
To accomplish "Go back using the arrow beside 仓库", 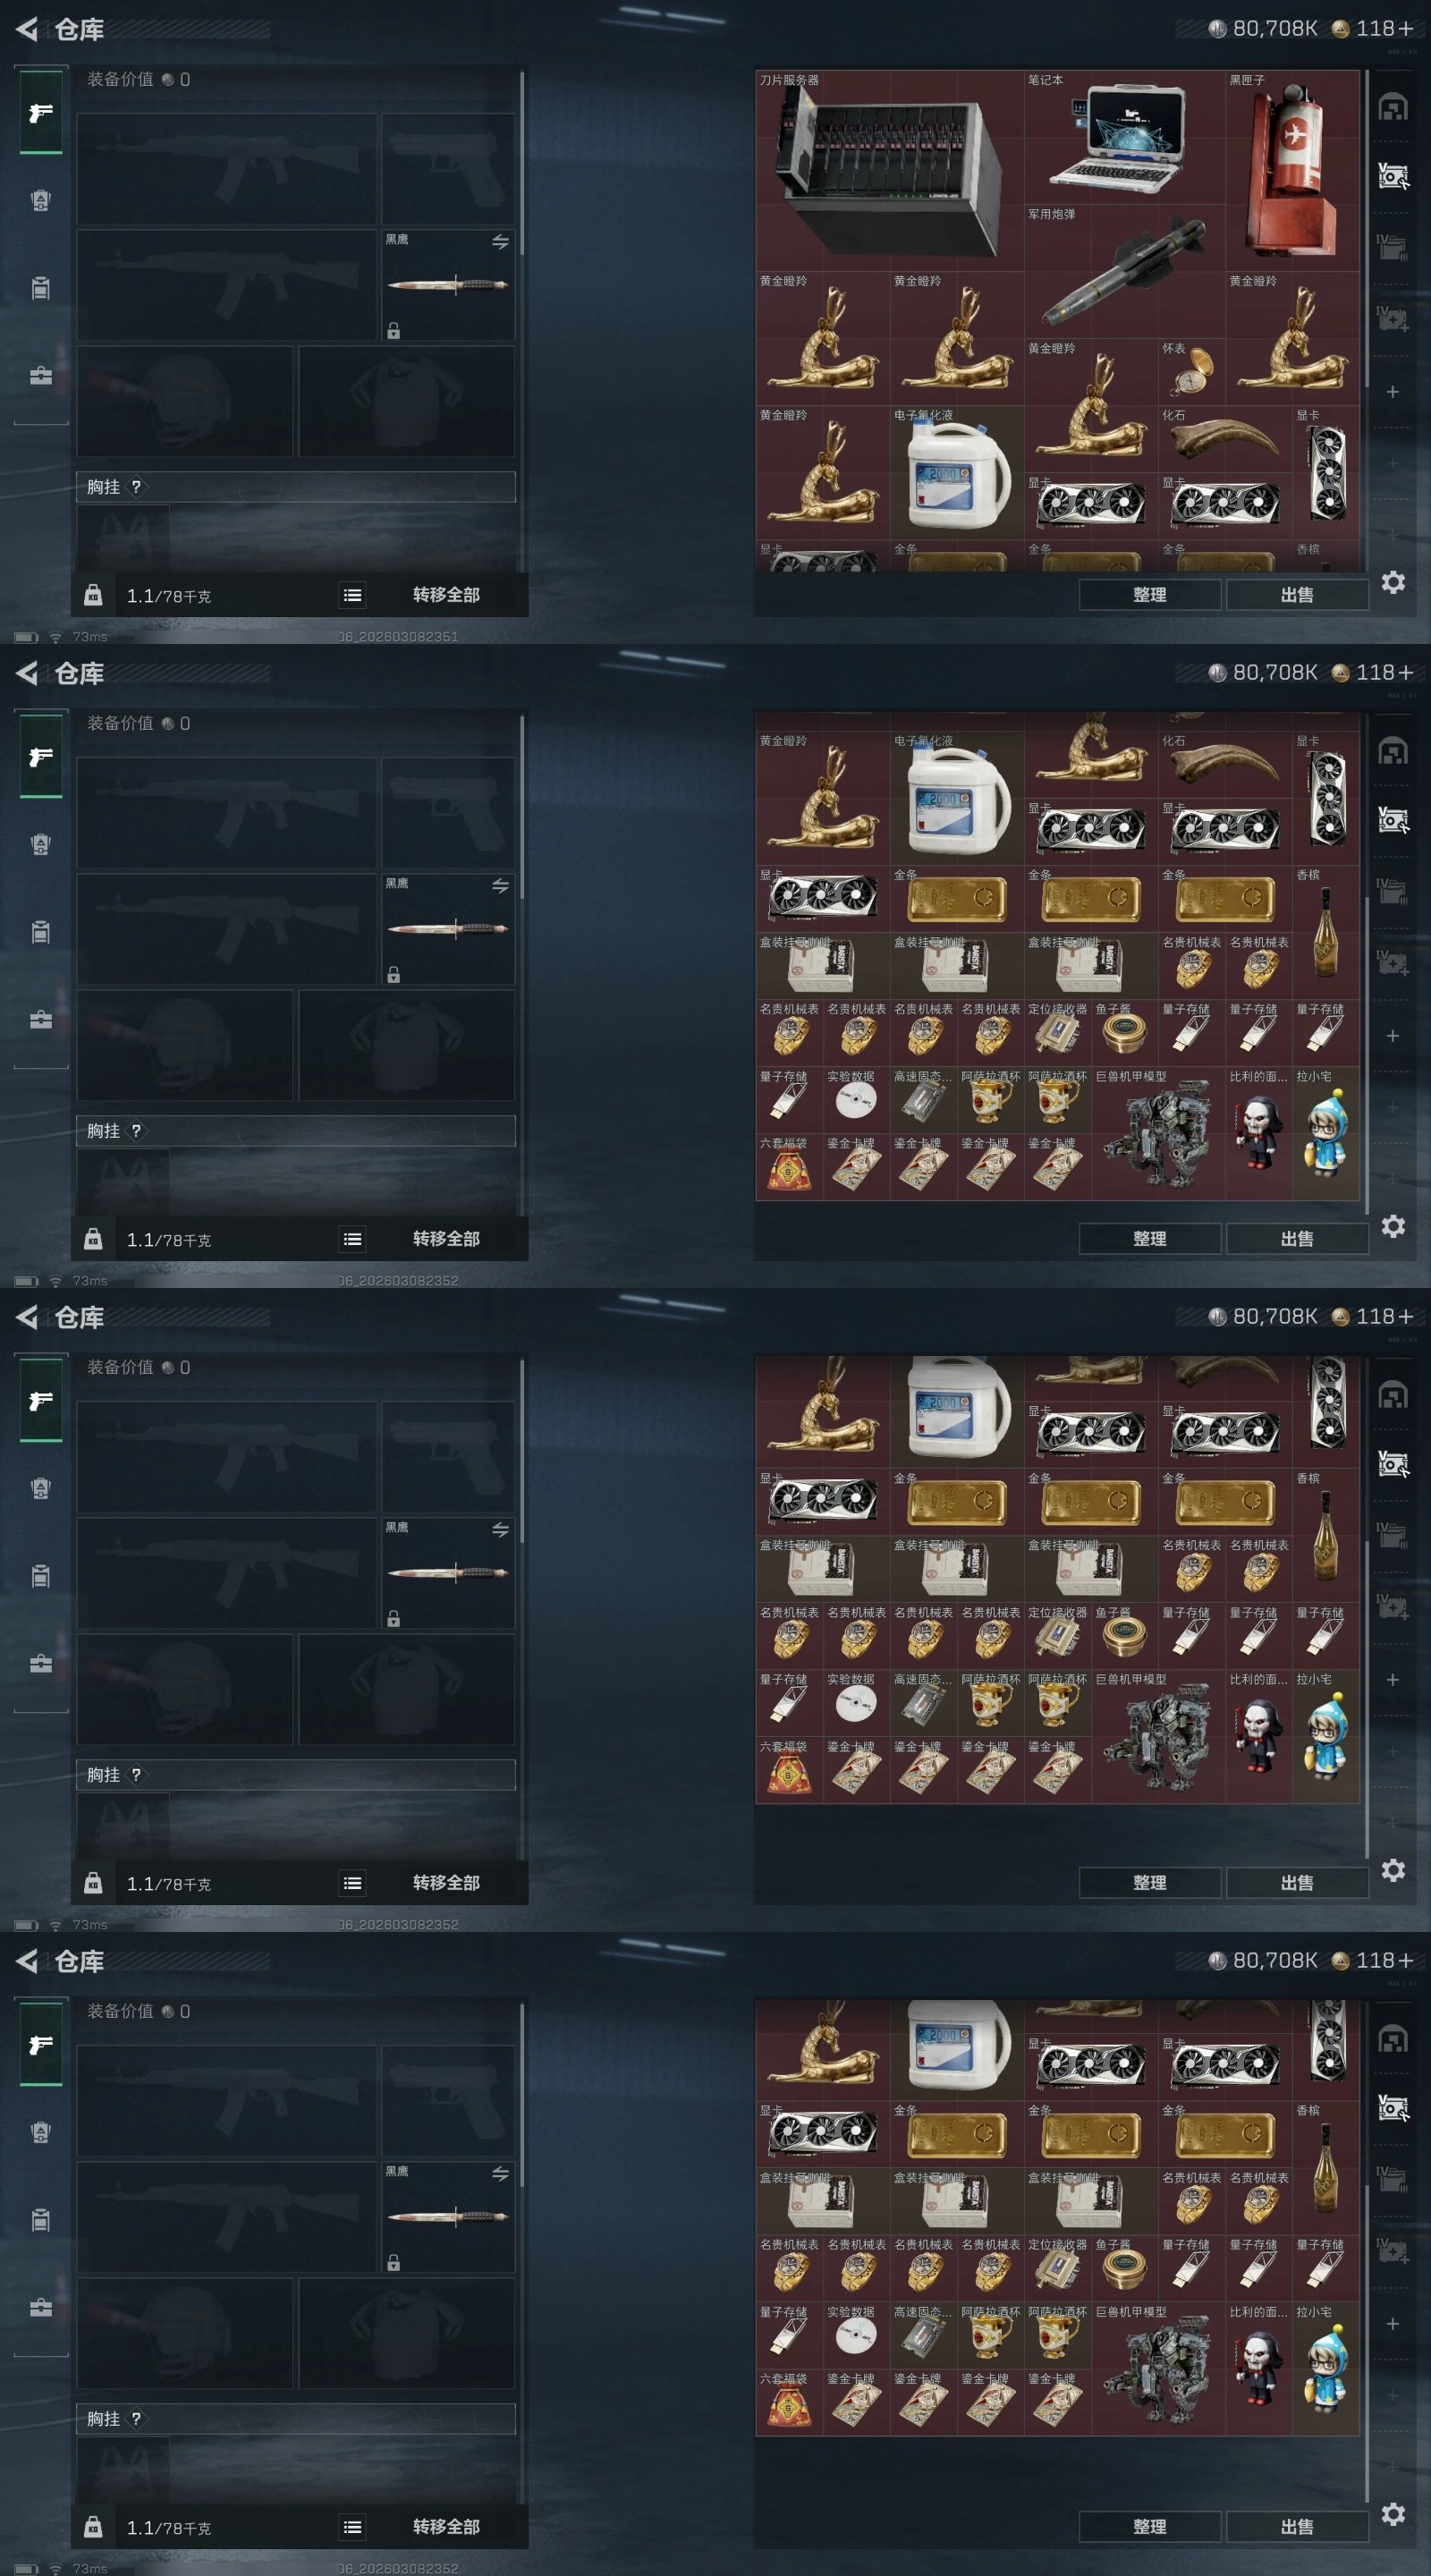I will coord(27,29).
